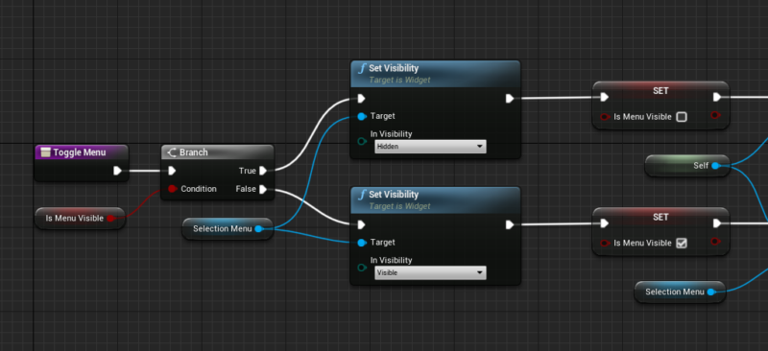Click the Is Menu Visible getter's red output pin
Image resolution: width=768 pixels, height=351 pixels.
pyautogui.click(x=110, y=219)
